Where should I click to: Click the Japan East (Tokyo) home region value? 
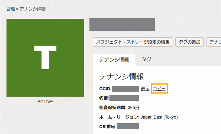(159, 117)
